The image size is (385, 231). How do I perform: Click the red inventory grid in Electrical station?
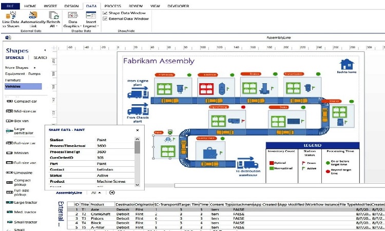pyautogui.click(x=206, y=89)
